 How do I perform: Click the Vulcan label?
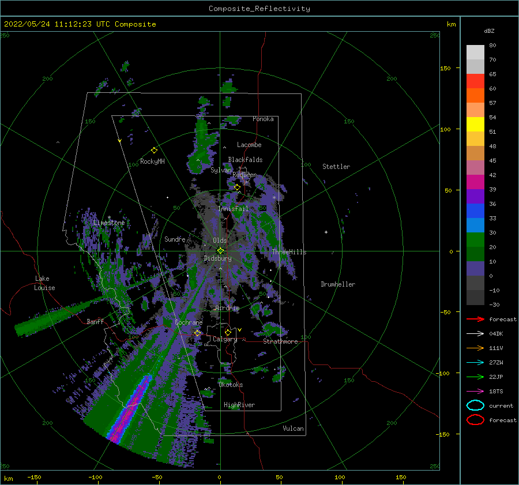point(293,428)
